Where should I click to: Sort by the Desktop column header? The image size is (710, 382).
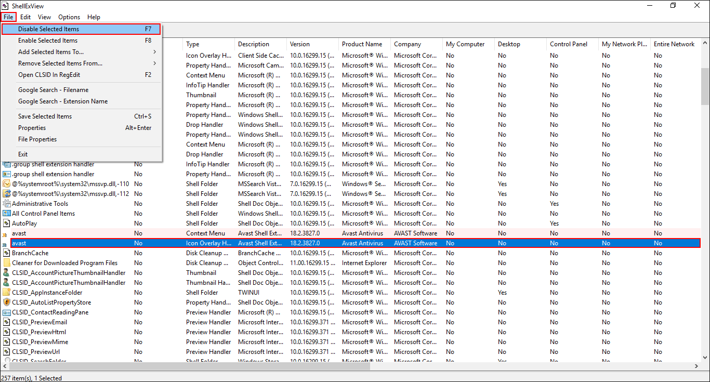click(x=520, y=44)
